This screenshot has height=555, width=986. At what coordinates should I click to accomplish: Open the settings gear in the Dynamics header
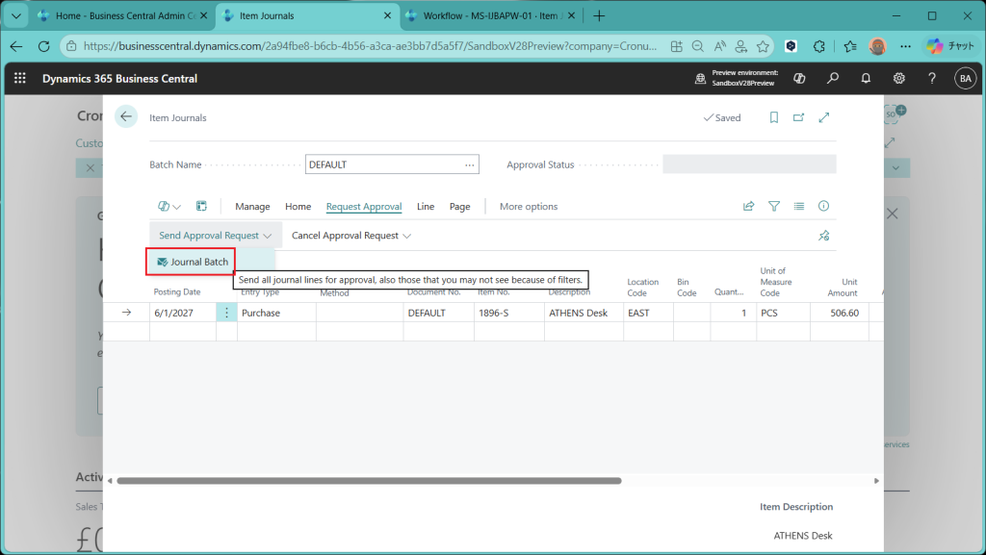tap(898, 79)
